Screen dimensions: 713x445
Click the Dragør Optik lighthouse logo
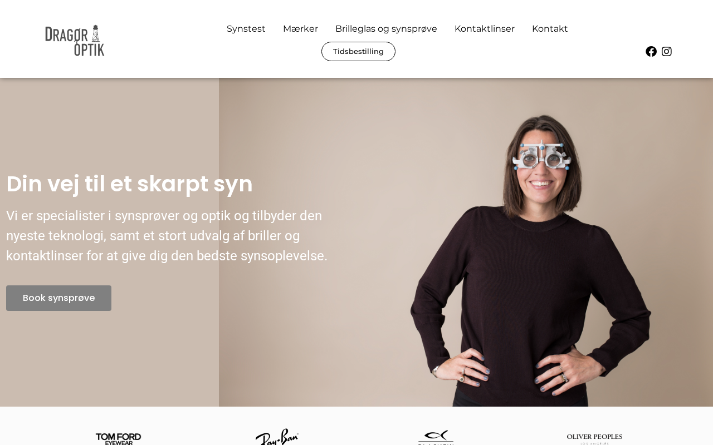pos(75,41)
